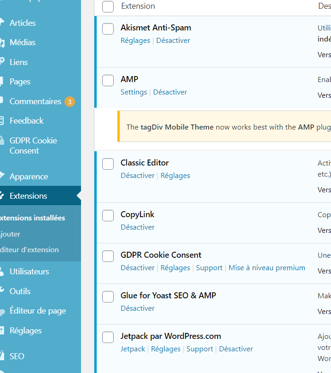The width and height of the screenshot is (331, 373).
Task: Check Glue for Yoast SEO & AMP checkbox
Action: point(108,296)
